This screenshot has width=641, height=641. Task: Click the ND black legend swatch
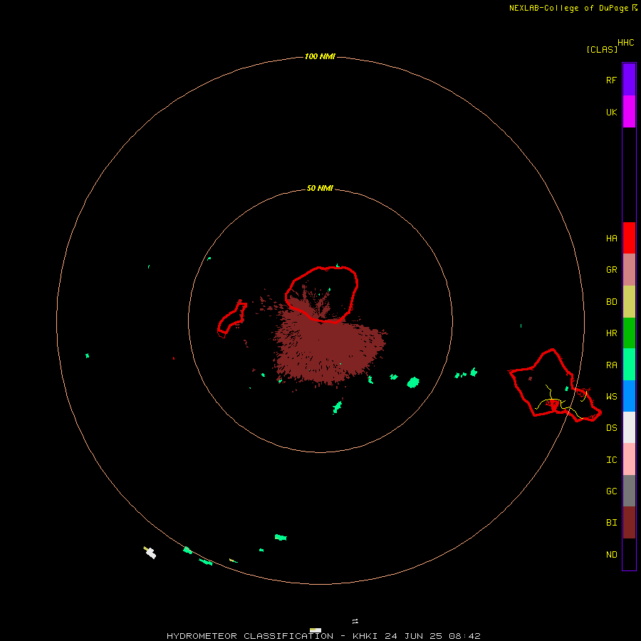click(629, 554)
